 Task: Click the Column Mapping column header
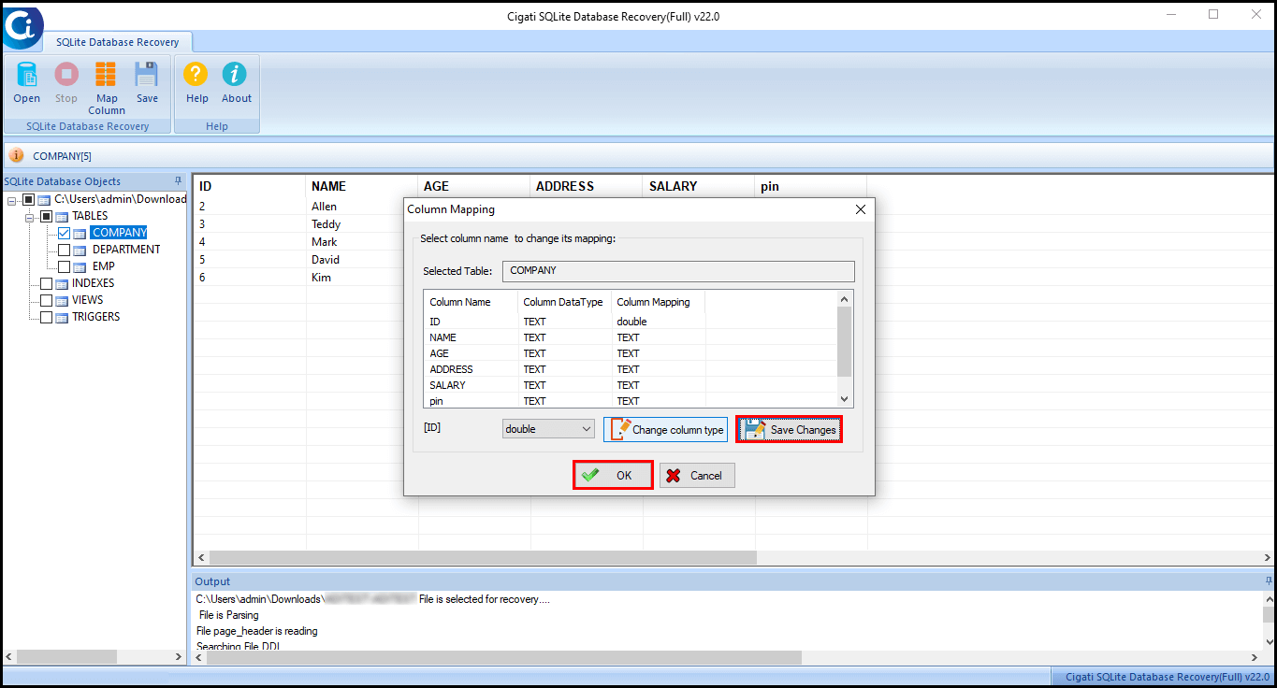click(x=658, y=302)
